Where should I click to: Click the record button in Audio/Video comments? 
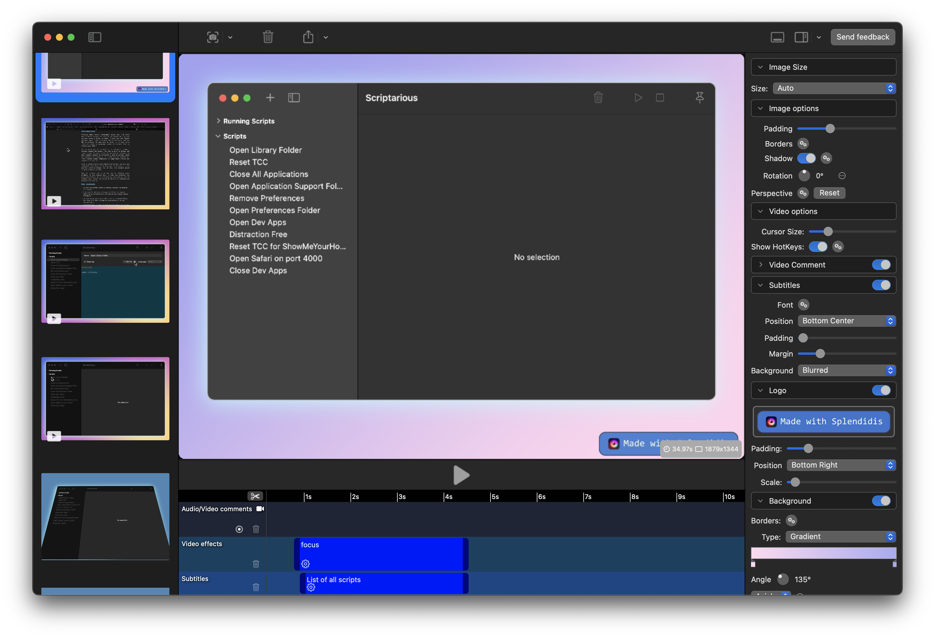pos(239,529)
